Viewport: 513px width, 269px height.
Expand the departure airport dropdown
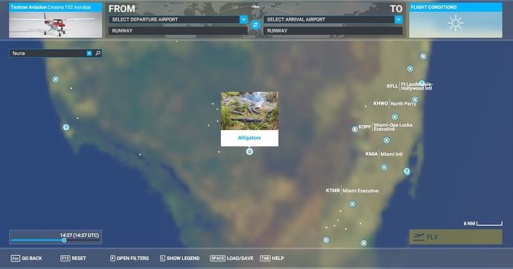pyautogui.click(x=243, y=19)
